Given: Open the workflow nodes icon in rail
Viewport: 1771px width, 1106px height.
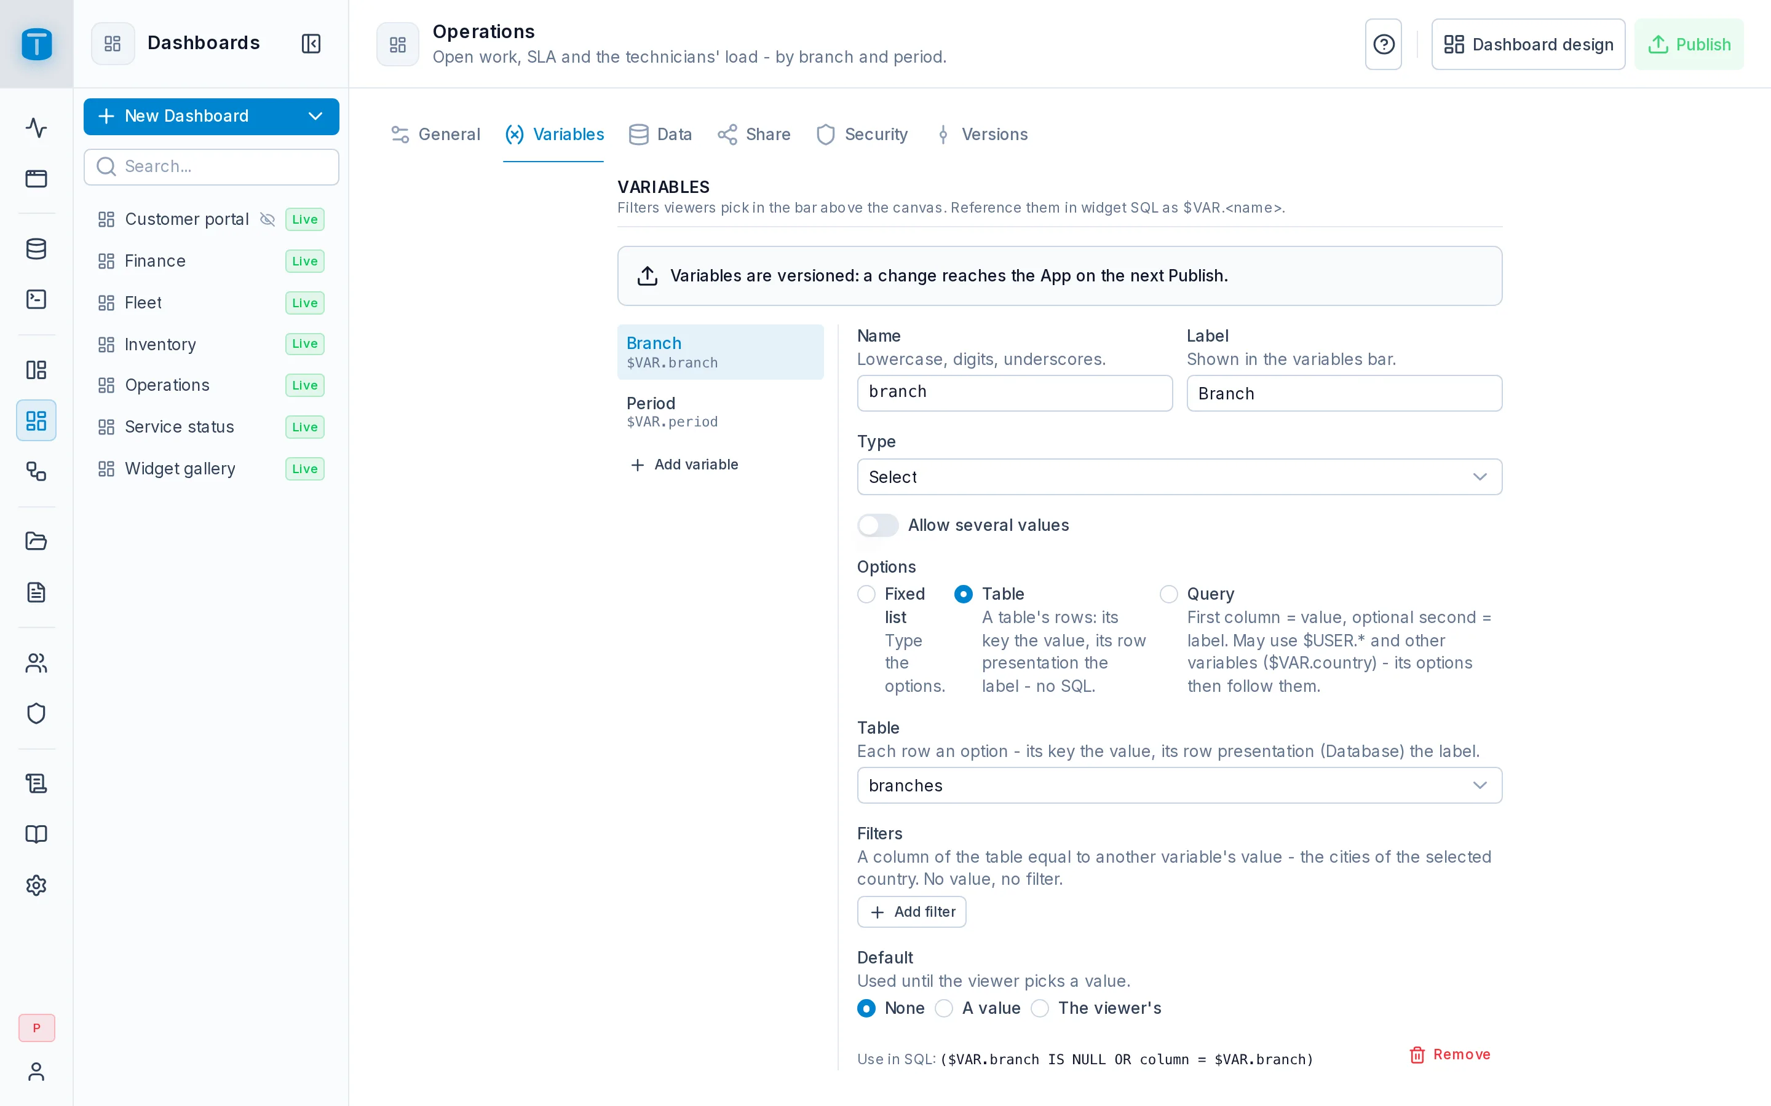Looking at the screenshot, I should (36, 471).
